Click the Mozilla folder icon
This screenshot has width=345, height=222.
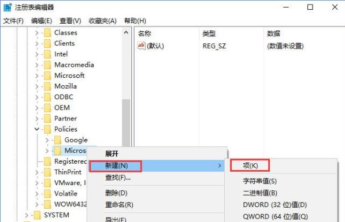(x=47, y=86)
